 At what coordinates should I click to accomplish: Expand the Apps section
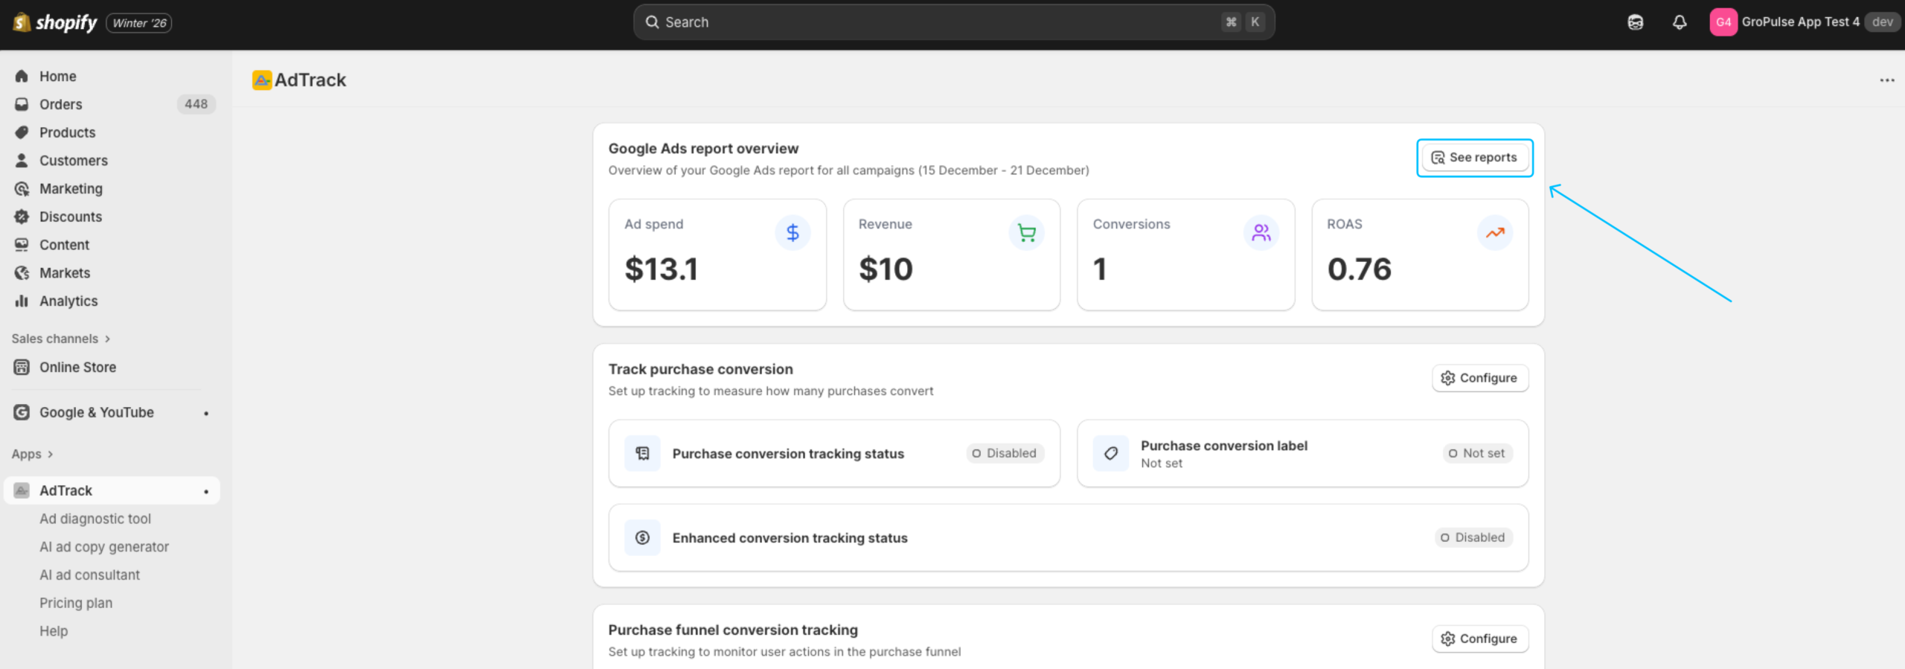point(33,454)
